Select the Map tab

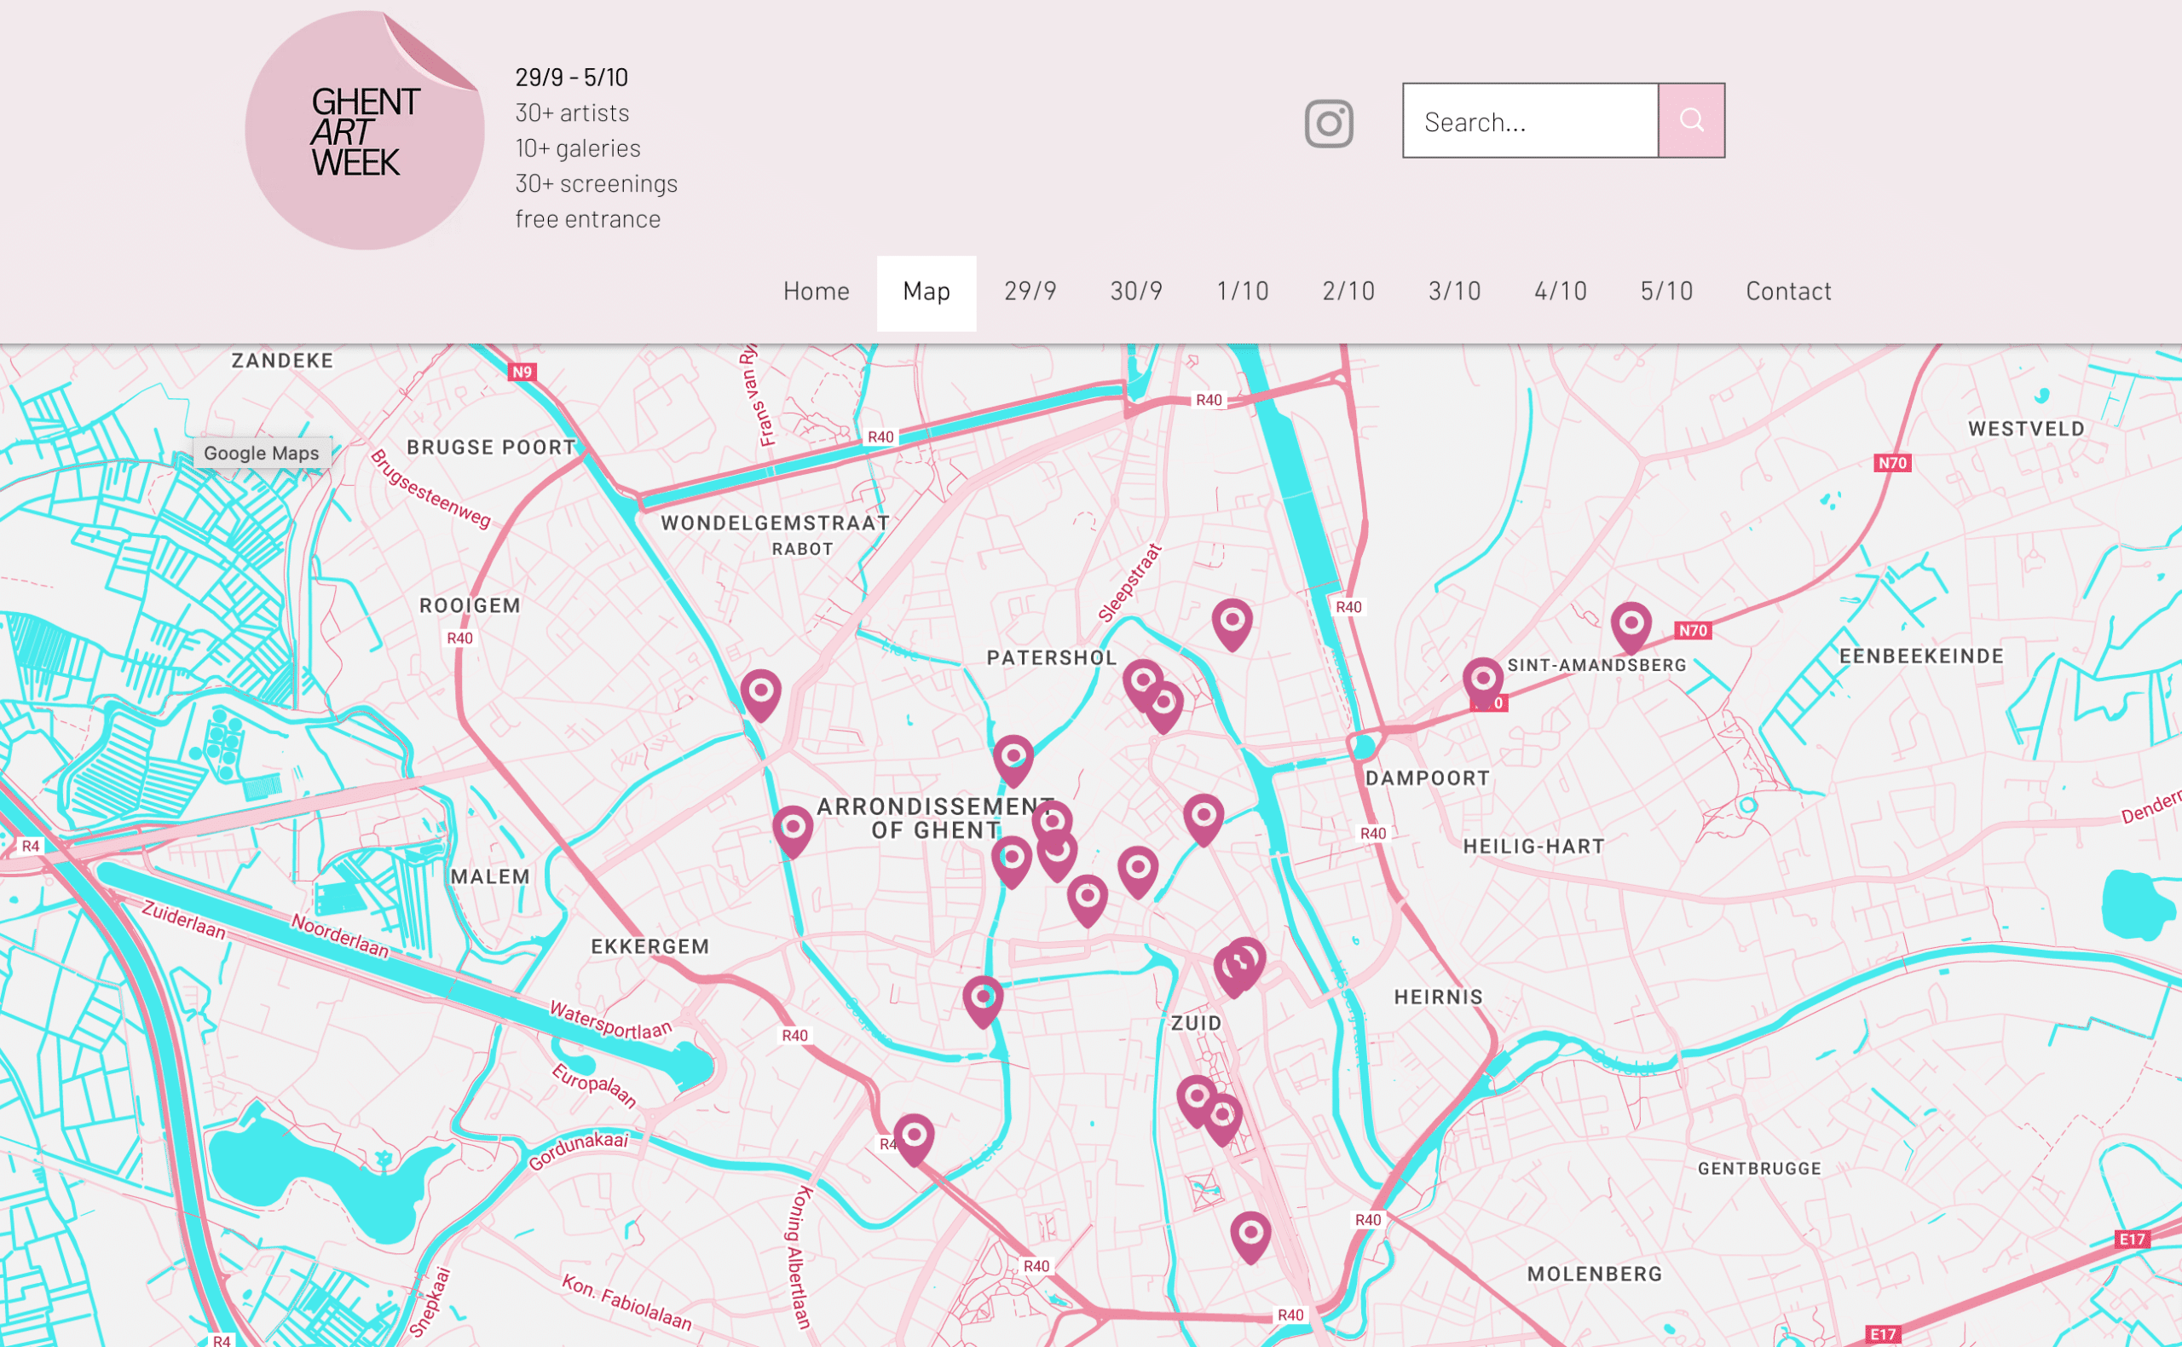pos(926,293)
